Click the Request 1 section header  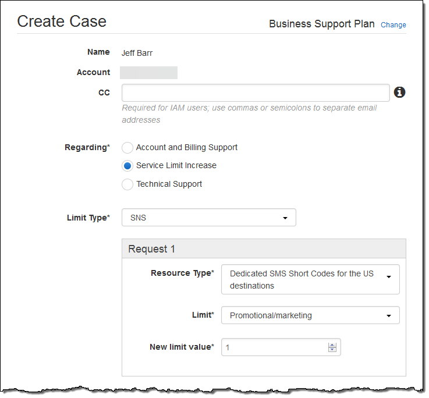264,249
